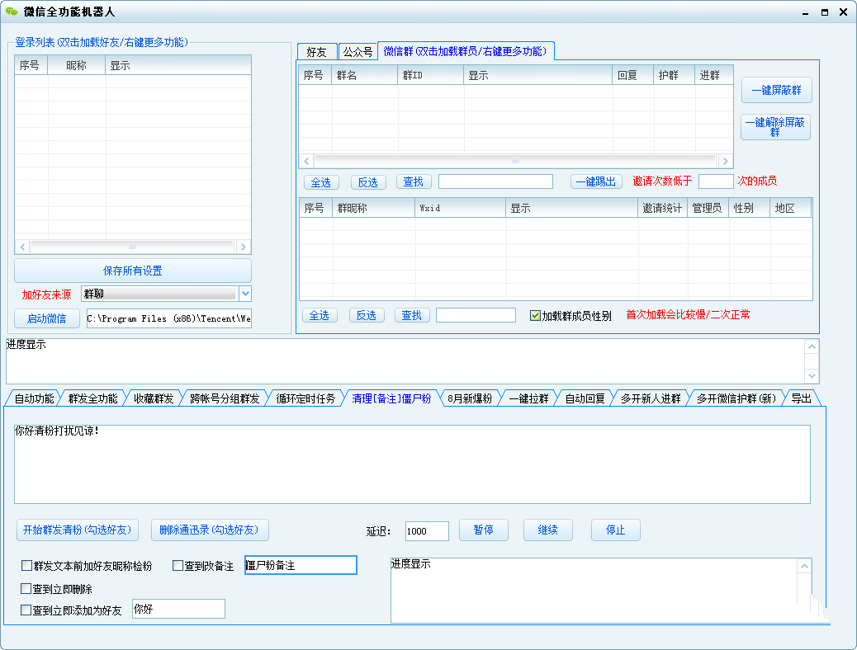Click 删除通讯录(勾选好友) button

pyautogui.click(x=210, y=530)
